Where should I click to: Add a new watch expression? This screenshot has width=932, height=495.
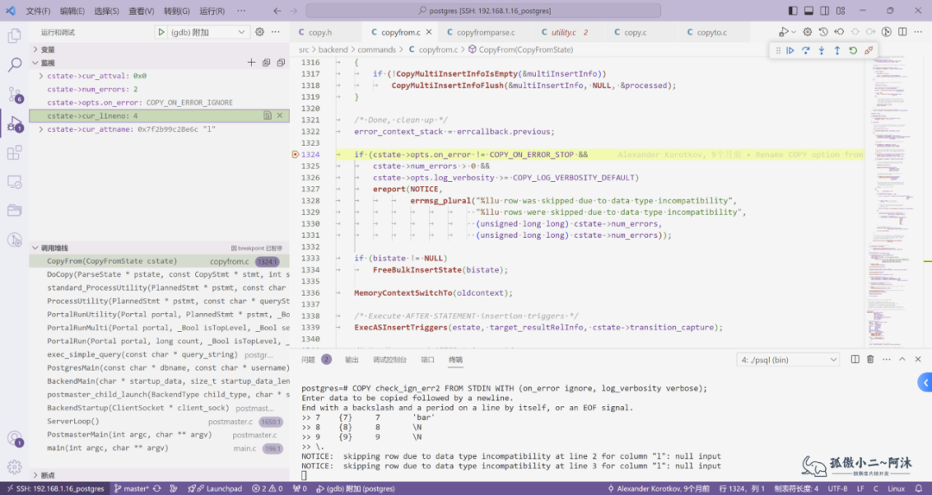pyautogui.click(x=251, y=63)
